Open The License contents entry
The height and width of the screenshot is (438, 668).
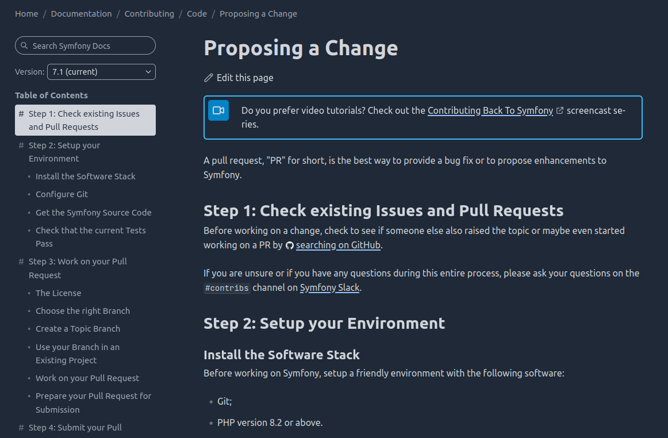point(59,293)
